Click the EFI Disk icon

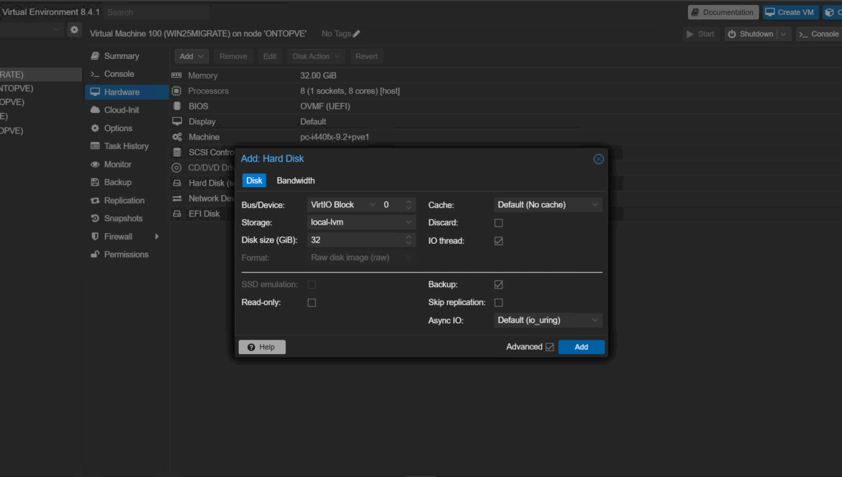click(x=176, y=214)
